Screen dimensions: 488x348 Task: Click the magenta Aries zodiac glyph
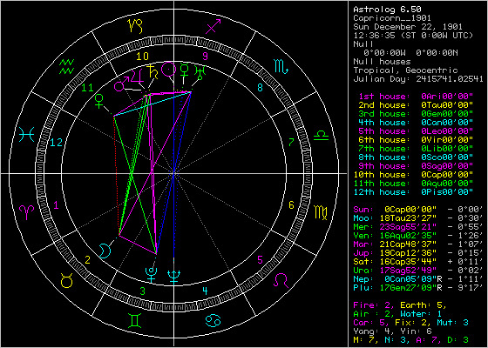point(27,213)
